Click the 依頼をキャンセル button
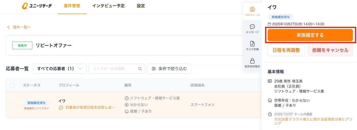This screenshot has height=130, width=357. coord(330,50)
